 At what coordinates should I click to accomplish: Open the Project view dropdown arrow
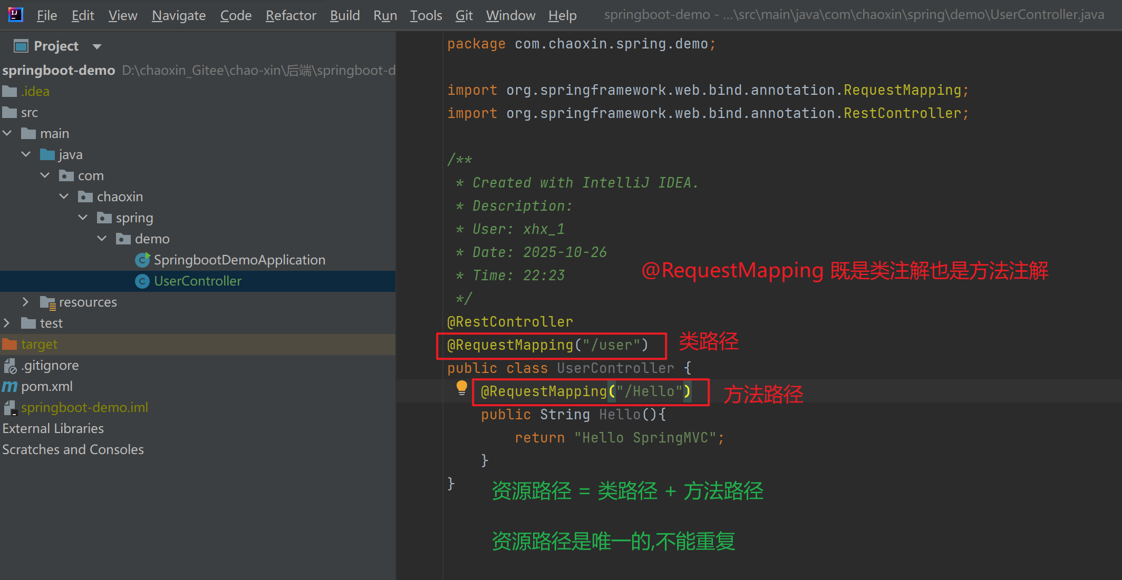(97, 46)
